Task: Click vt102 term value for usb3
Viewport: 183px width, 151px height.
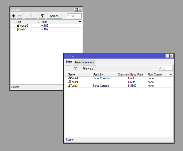Action: (x=45, y=29)
